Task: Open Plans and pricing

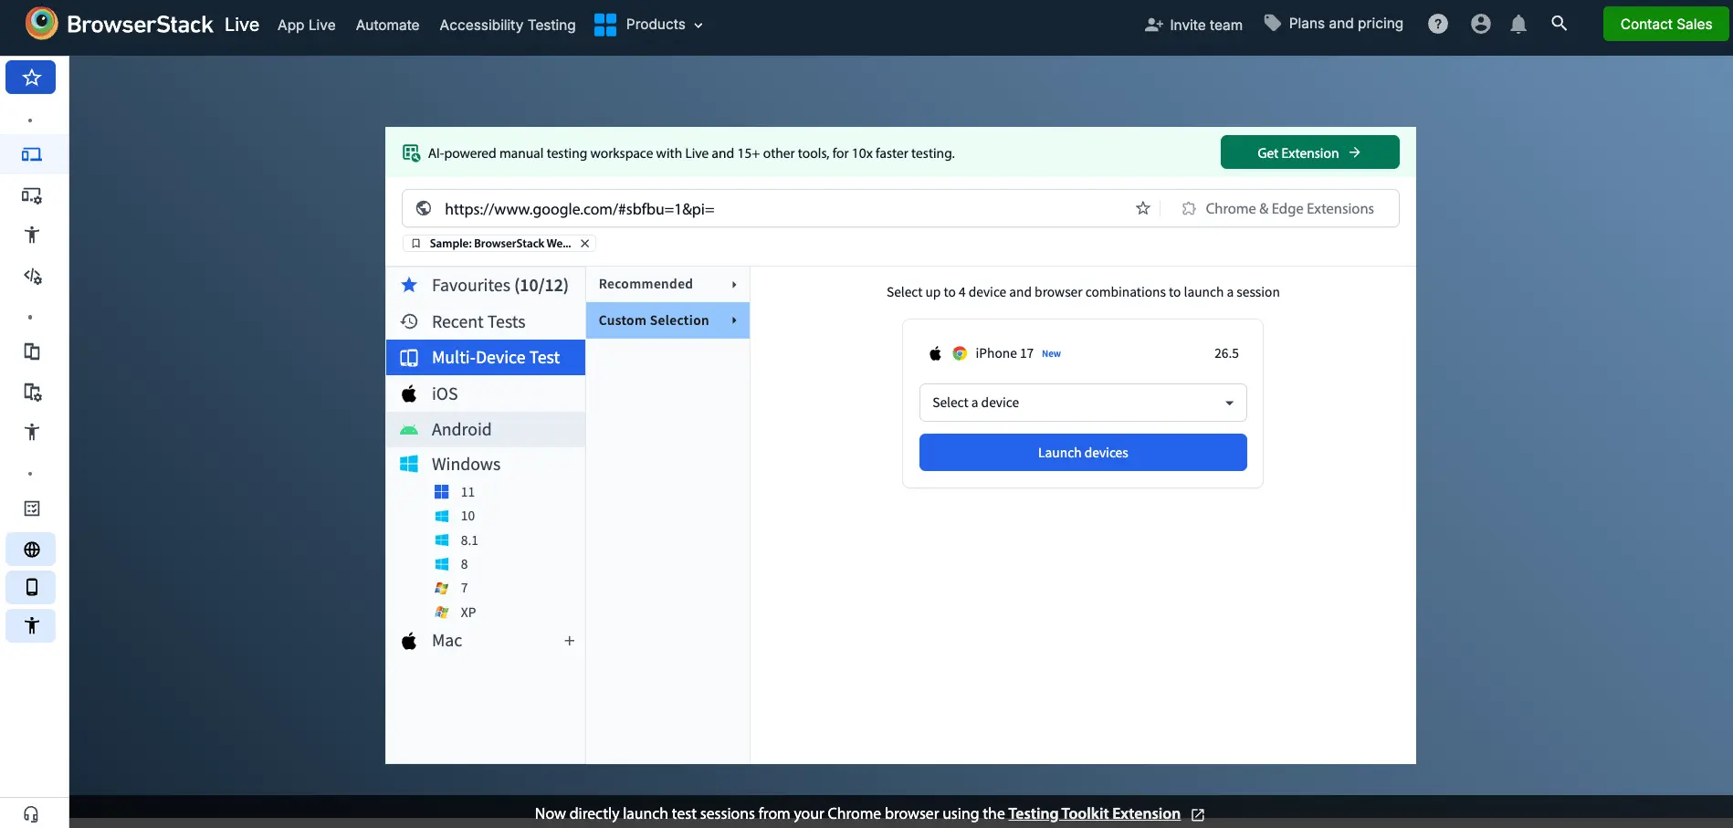Action: tap(1333, 24)
